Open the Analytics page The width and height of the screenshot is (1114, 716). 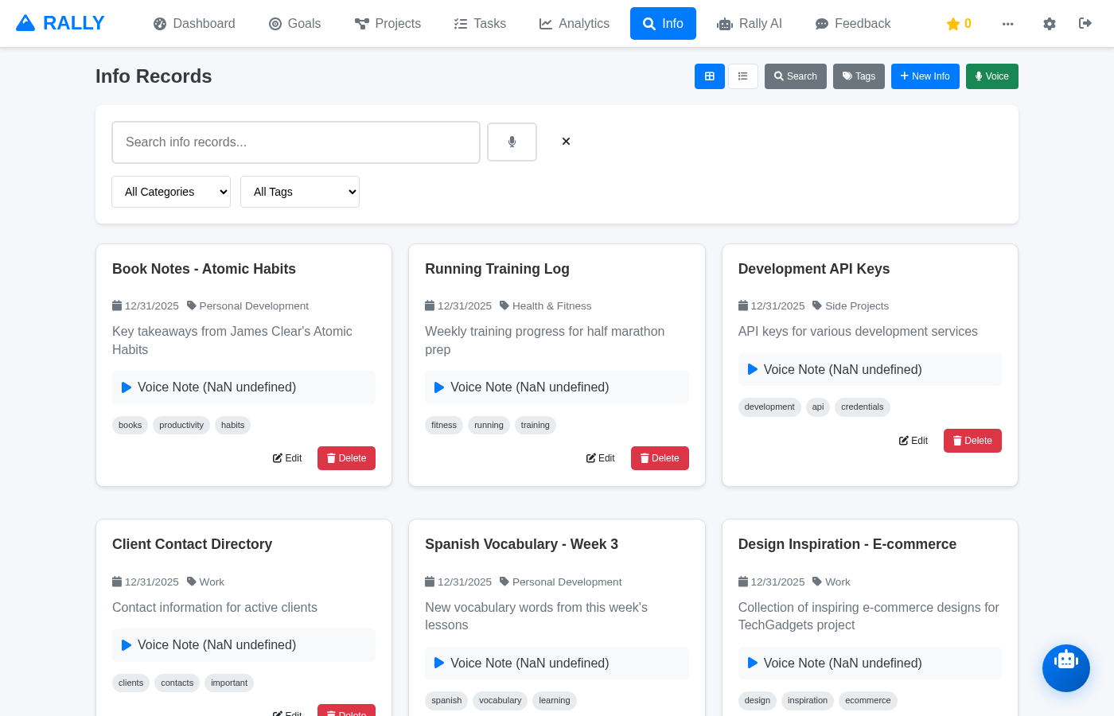tap(574, 24)
